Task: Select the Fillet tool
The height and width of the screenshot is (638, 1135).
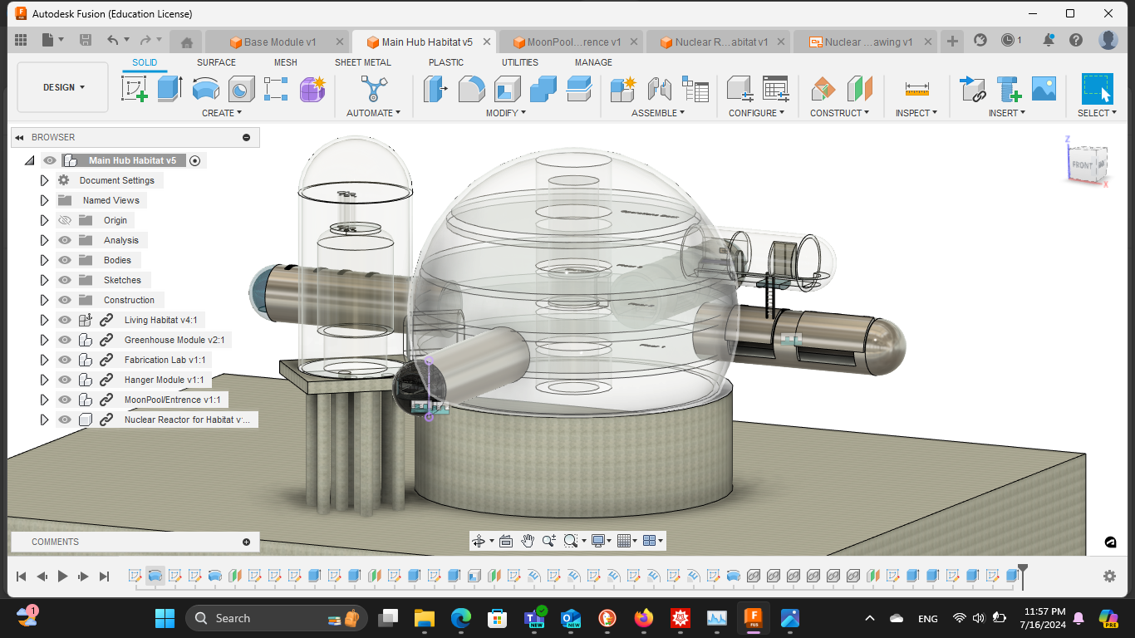Action: tap(471, 88)
